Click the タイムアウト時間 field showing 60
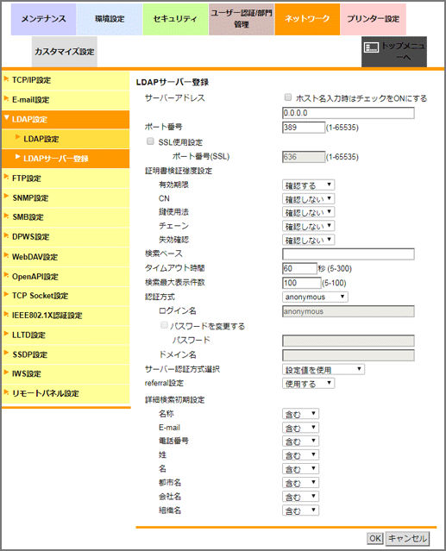This screenshot has width=446, height=551. [300, 268]
